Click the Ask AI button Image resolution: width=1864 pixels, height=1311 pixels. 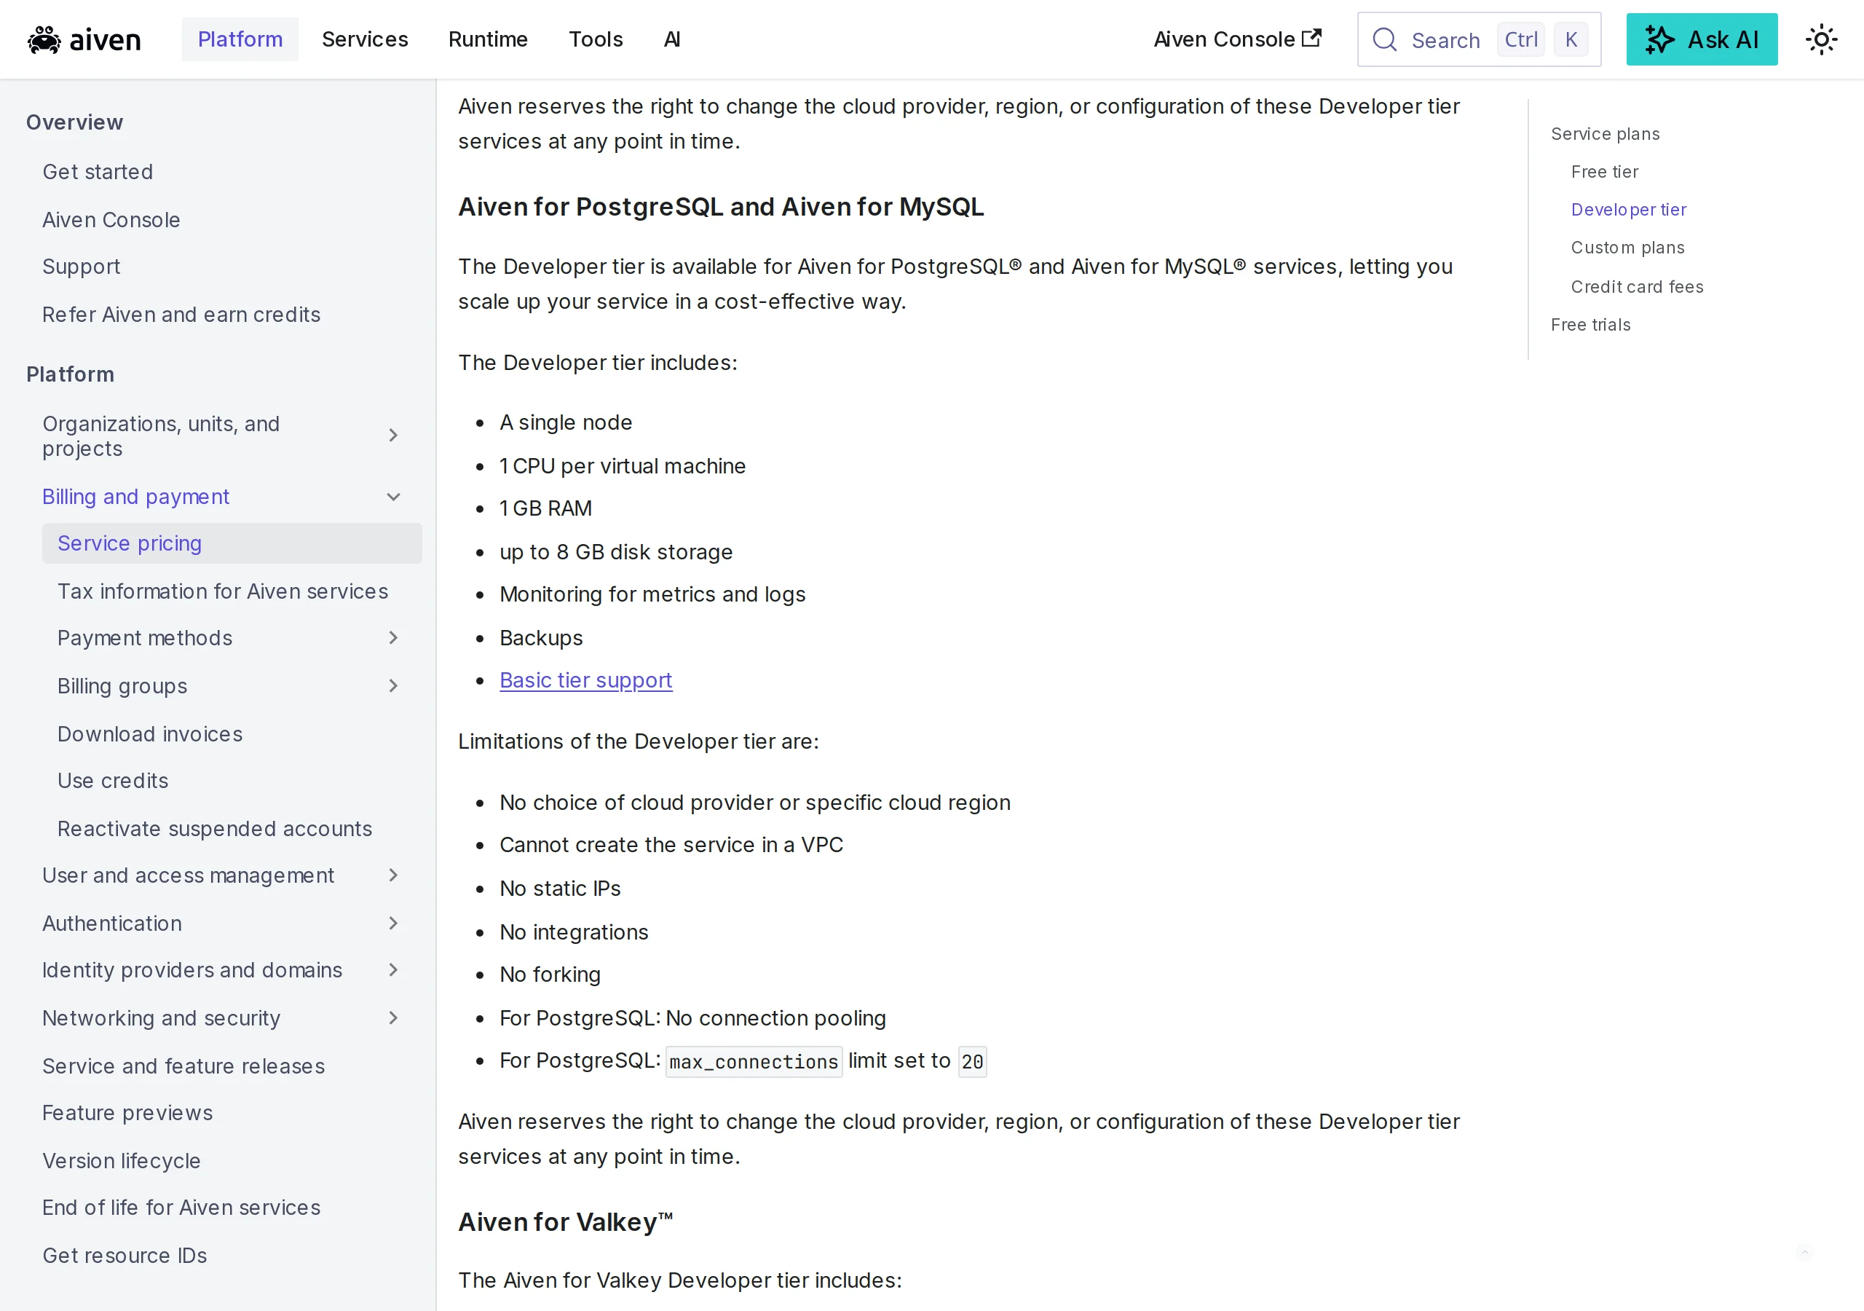pyautogui.click(x=1702, y=40)
